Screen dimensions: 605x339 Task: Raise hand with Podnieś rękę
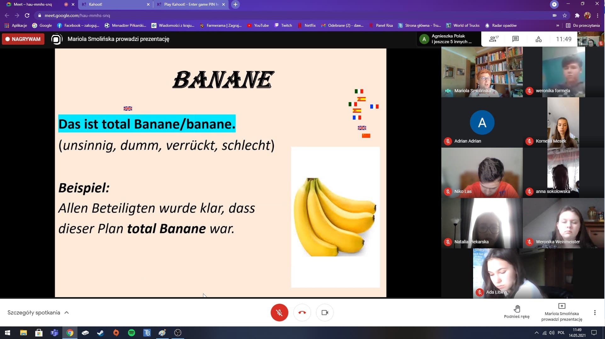click(517, 312)
